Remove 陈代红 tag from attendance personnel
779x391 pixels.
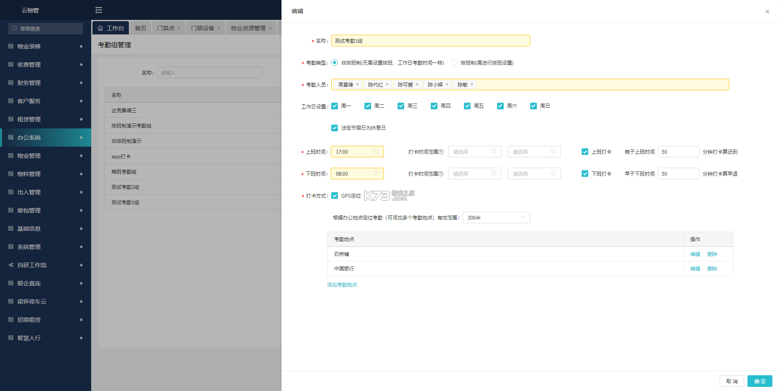pyautogui.click(x=387, y=84)
